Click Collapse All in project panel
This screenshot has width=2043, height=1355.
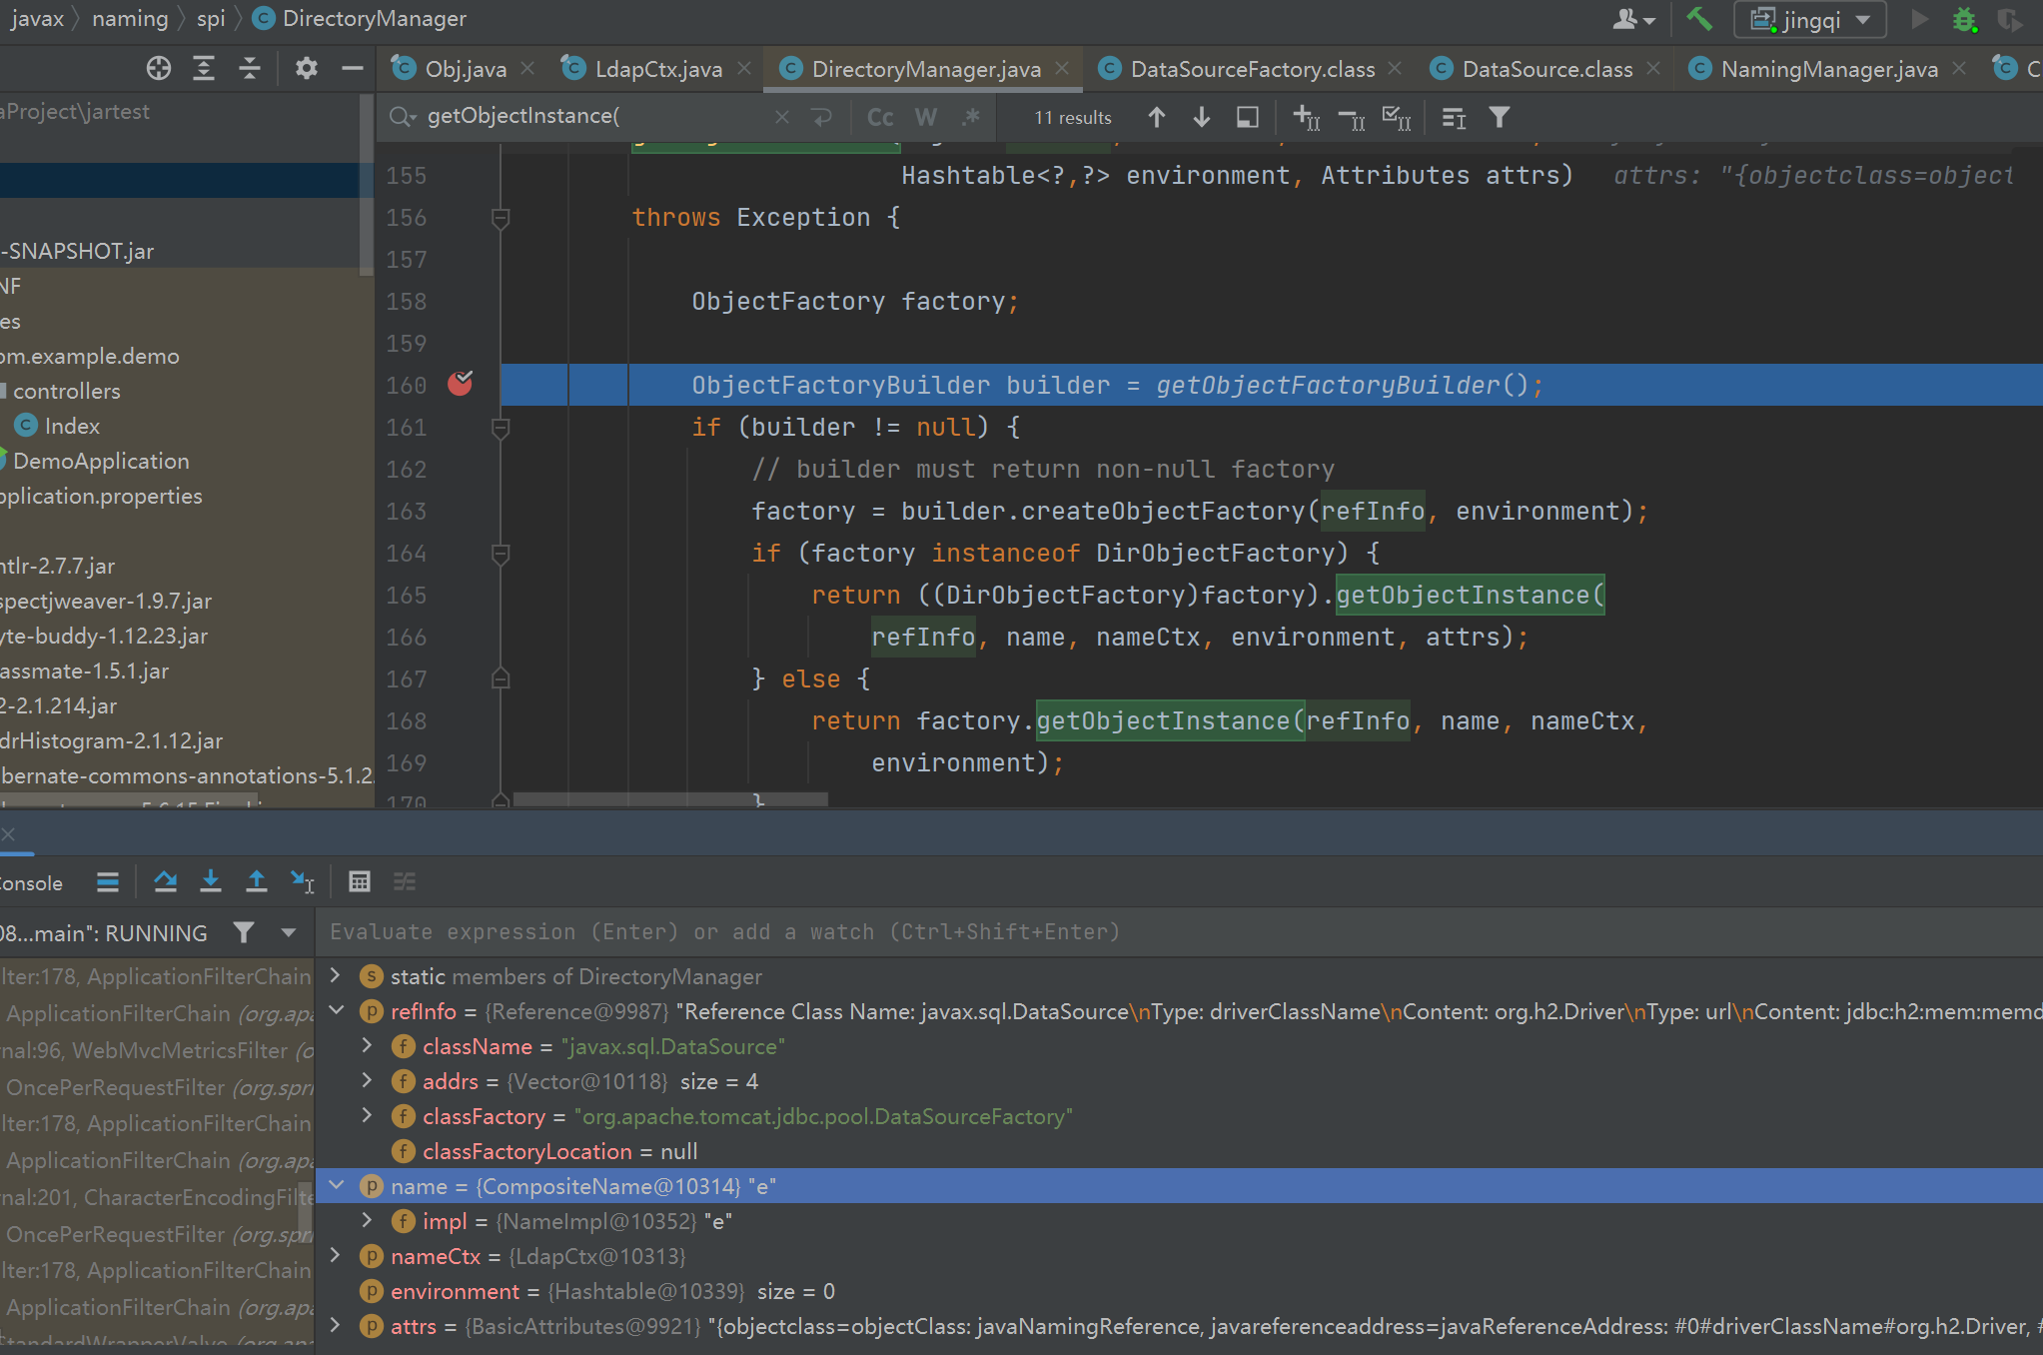[x=250, y=68]
